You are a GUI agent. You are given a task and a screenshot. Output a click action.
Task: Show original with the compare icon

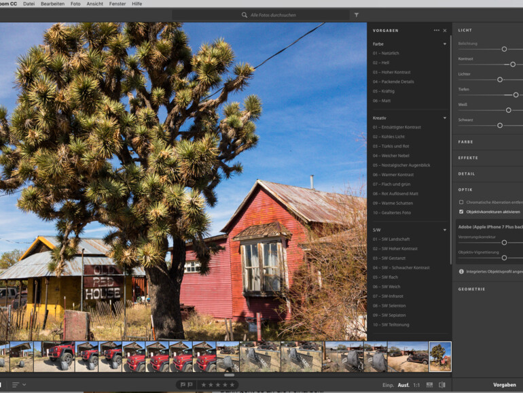point(442,385)
